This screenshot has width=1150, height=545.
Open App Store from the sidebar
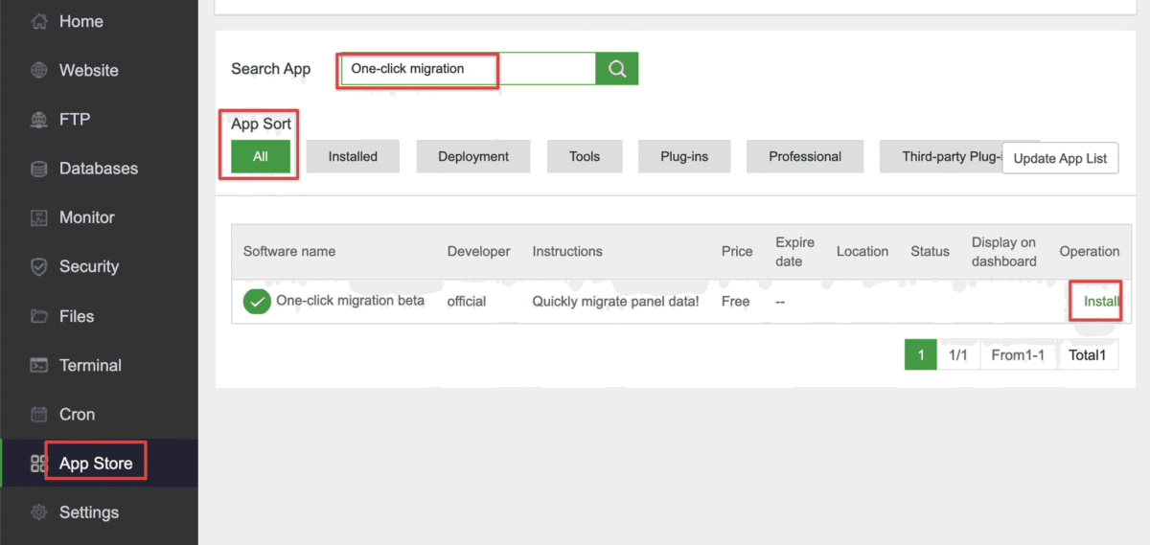click(95, 464)
